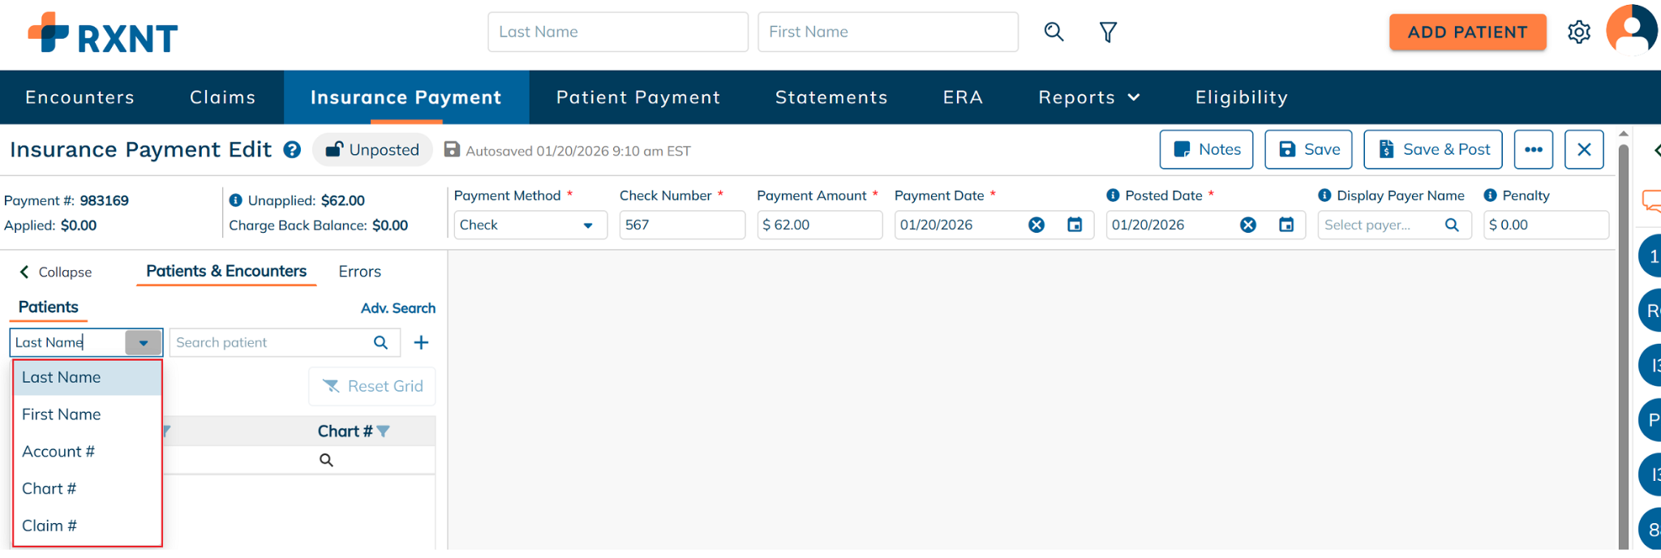Clear the Posted Date value
The height and width of the screenshot is (558, 1661).
point(1248,225)
